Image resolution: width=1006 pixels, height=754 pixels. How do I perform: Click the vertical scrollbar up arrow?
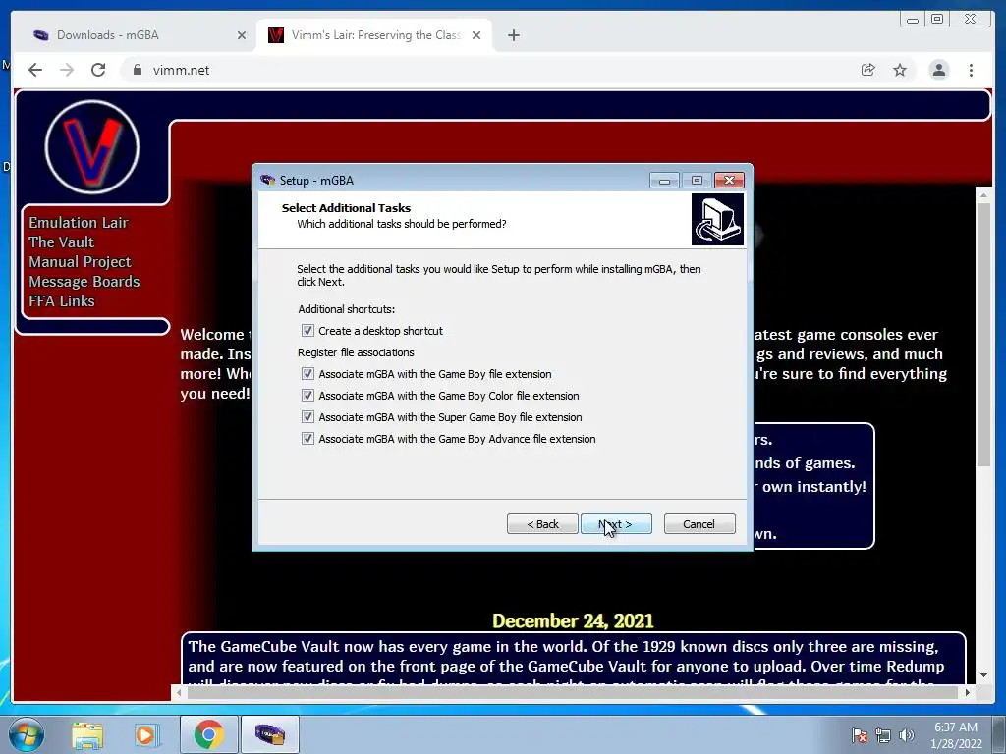pos(983,193)
